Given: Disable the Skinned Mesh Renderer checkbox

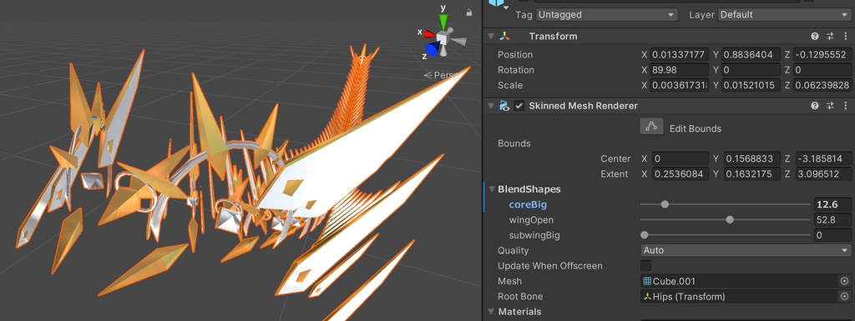Looking at the screenshot, I should (519, 106).
